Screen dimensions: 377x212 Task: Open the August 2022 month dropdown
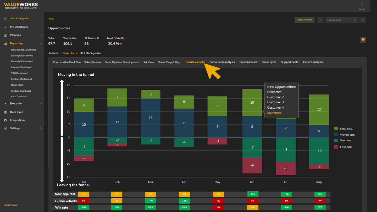pos(341,20)
